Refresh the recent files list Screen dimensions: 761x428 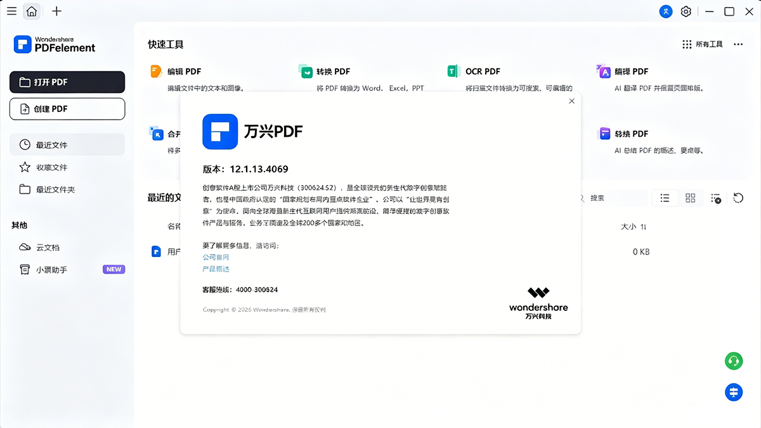click(738, 198)
